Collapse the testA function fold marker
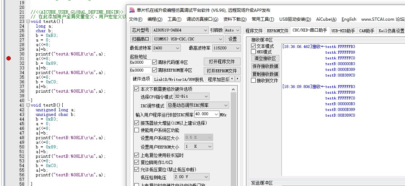The image size is (405, 186). (28, 22)
